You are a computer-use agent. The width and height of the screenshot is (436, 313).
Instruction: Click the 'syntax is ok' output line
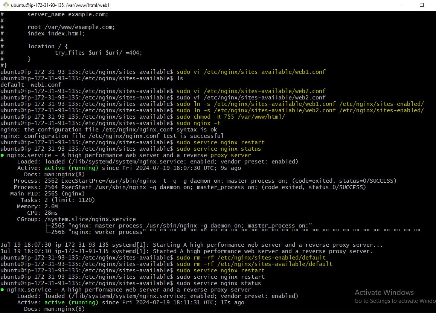point(108,130)
